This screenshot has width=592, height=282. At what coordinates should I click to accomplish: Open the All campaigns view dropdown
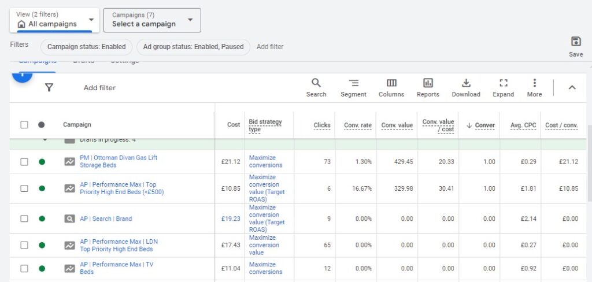[55, 20]
